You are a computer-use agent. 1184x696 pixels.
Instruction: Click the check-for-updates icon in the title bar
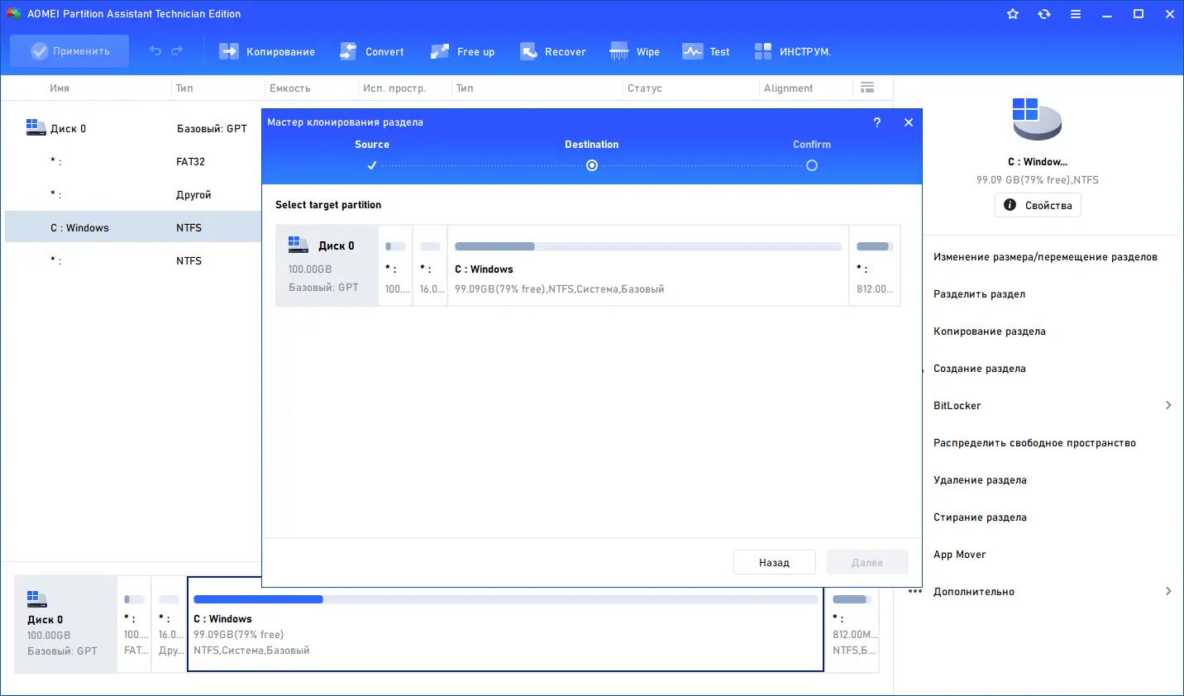pos(1044,13)
